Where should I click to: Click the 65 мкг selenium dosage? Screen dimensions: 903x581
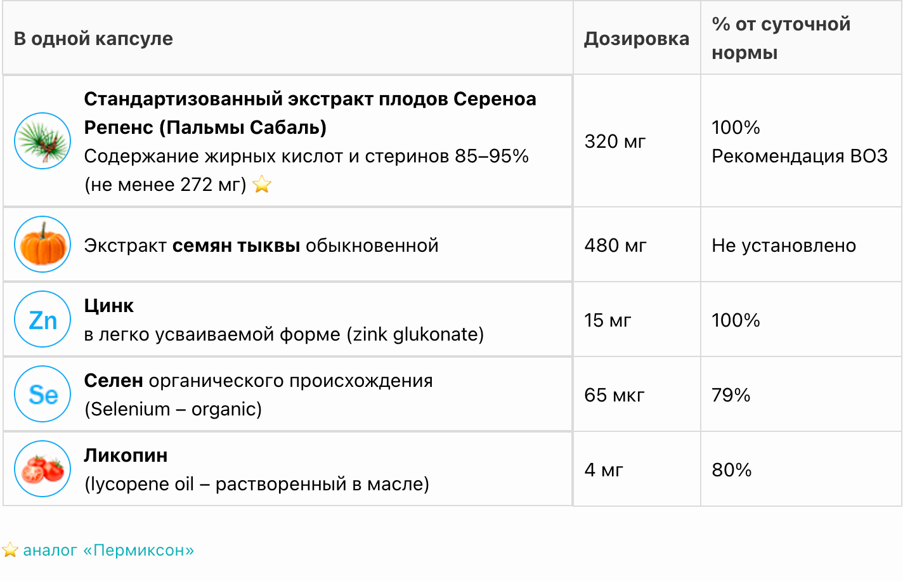614,395
